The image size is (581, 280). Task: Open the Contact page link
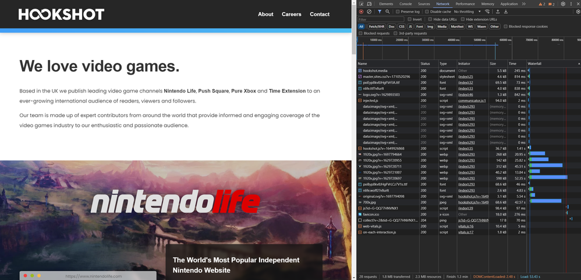coord(320,14)
